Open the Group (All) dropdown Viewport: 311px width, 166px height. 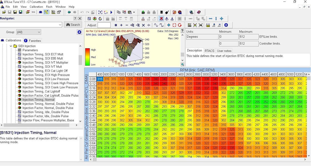coord(29,32)
